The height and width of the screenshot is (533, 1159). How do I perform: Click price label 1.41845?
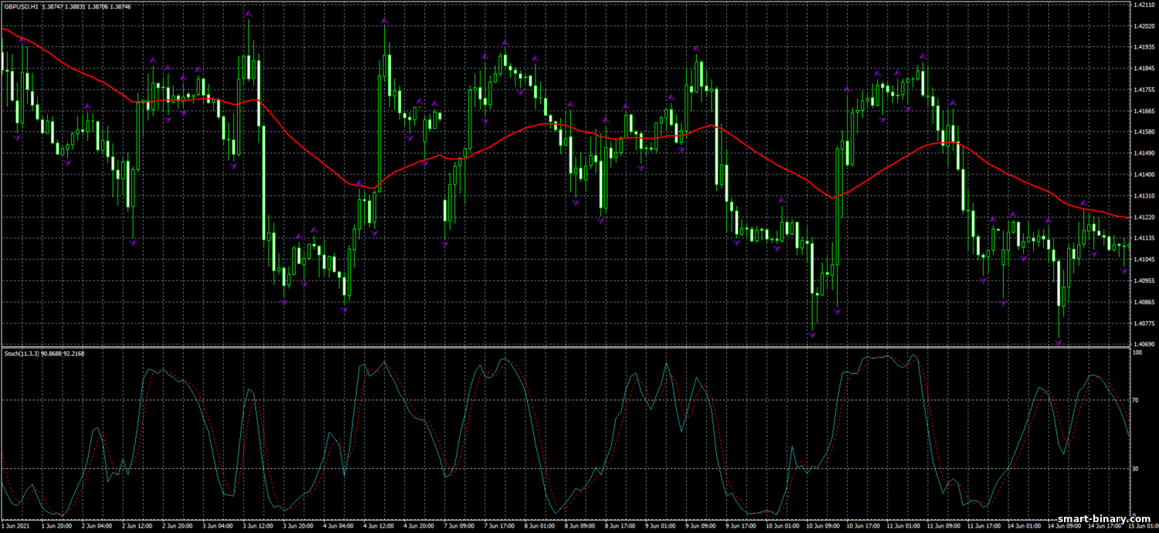pos(1144,69)
